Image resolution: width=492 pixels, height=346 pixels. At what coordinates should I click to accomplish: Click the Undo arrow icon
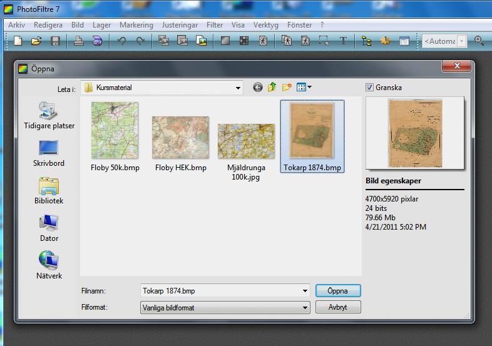pyautogui.click(x=121, y=41)
